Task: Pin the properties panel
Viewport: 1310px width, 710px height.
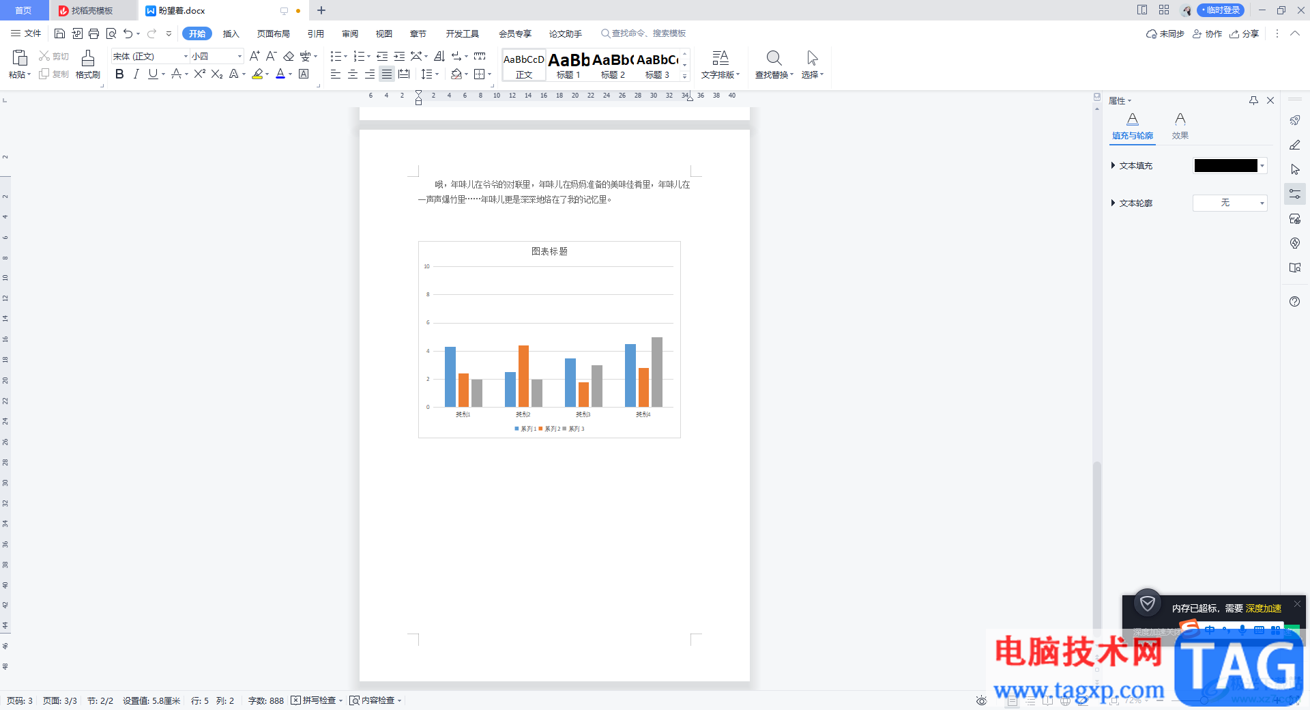Action: click(x=1253, y=100)
